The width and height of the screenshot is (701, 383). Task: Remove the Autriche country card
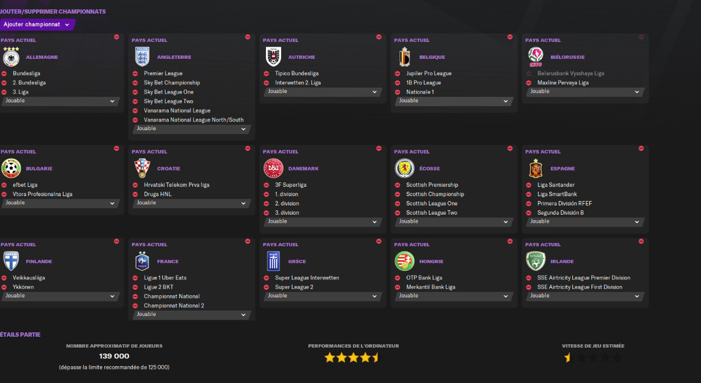[379, 37]
